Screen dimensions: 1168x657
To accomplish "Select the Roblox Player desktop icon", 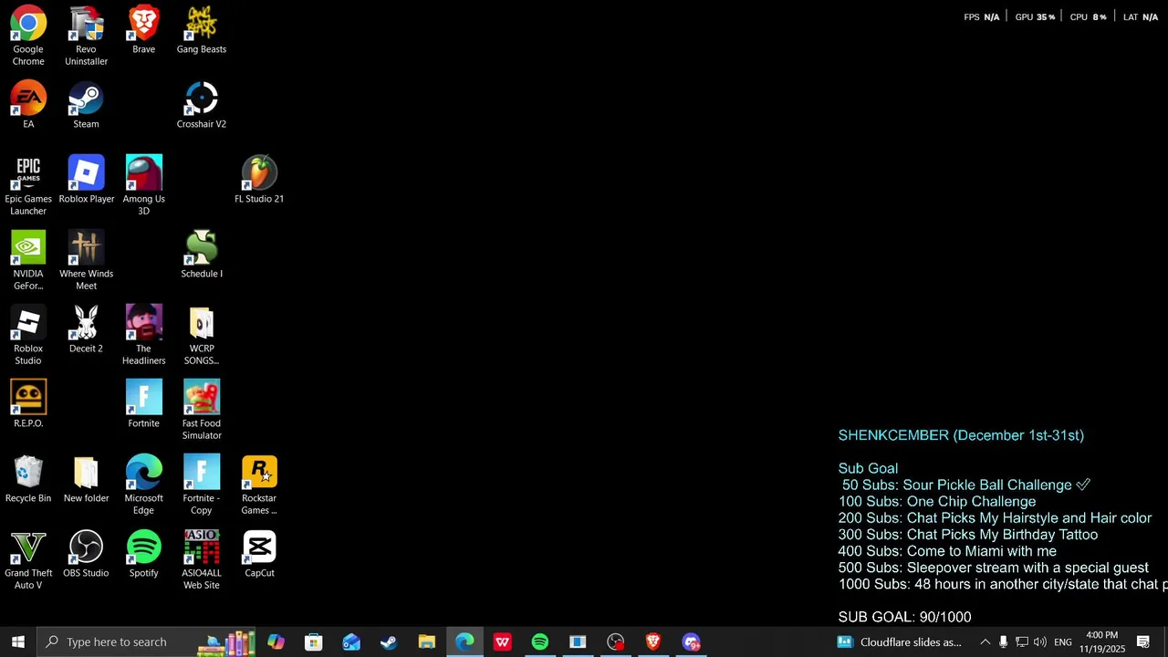I will (86, 180).
